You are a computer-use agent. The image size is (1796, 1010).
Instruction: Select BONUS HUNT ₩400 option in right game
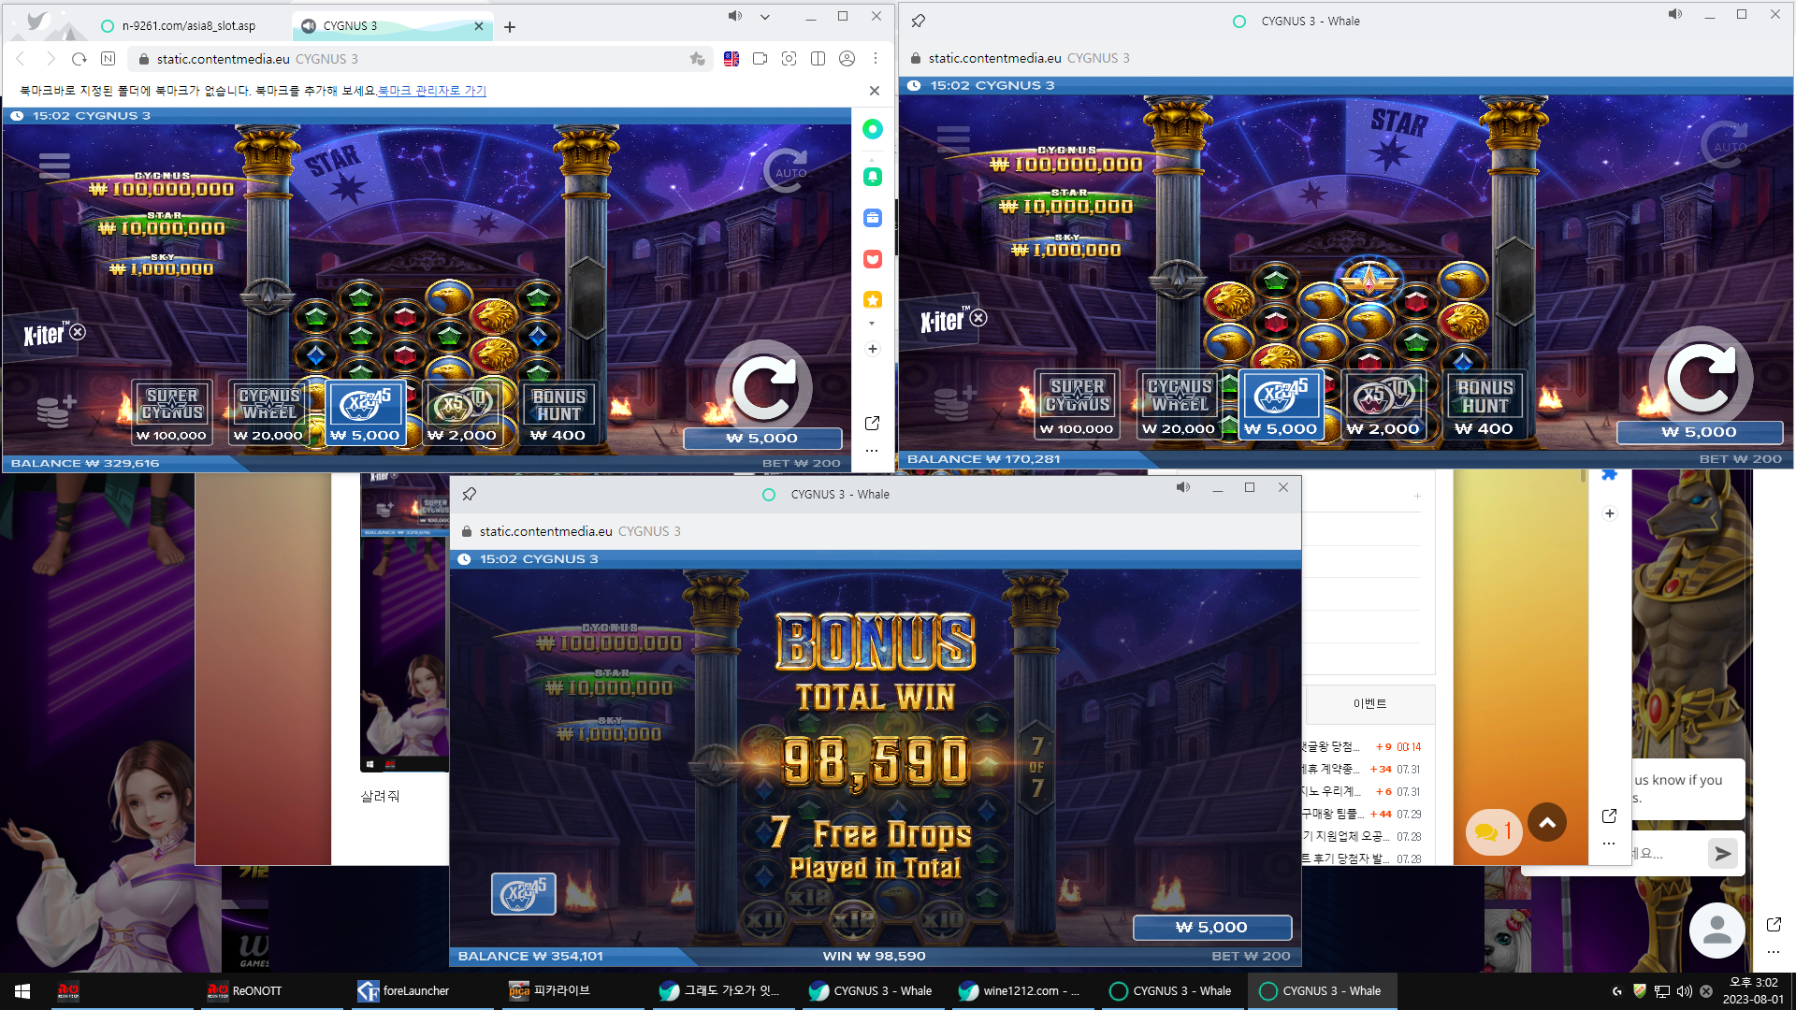tap(1485, 405)
